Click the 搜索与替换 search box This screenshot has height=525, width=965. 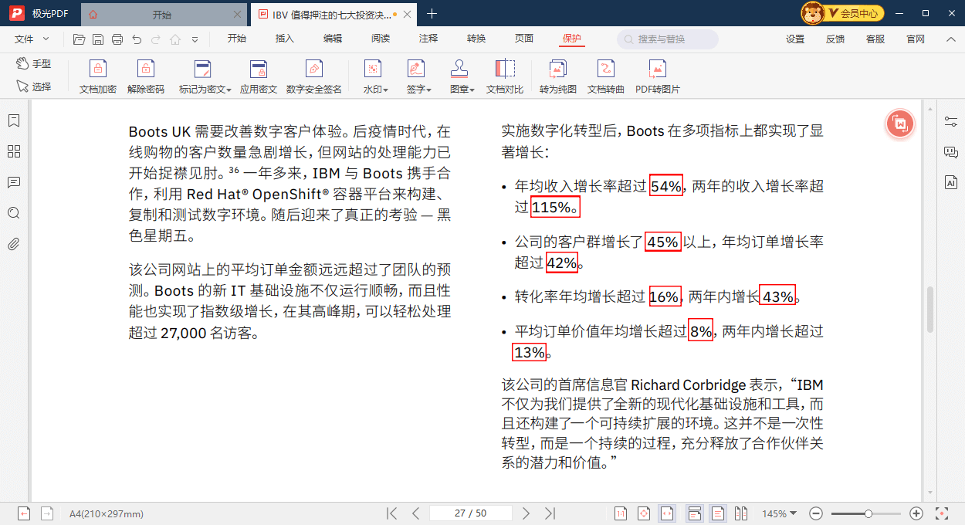pyautogui.click(x=668, y=39)
